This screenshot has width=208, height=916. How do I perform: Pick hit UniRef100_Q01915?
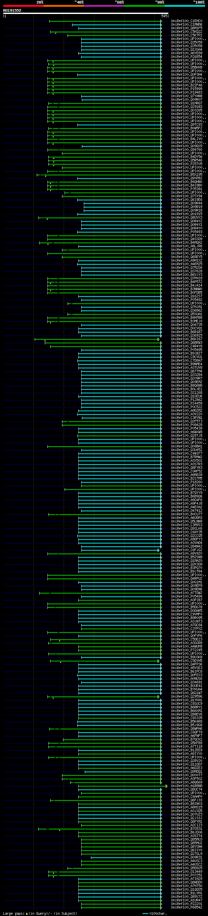tap(186, 214)
